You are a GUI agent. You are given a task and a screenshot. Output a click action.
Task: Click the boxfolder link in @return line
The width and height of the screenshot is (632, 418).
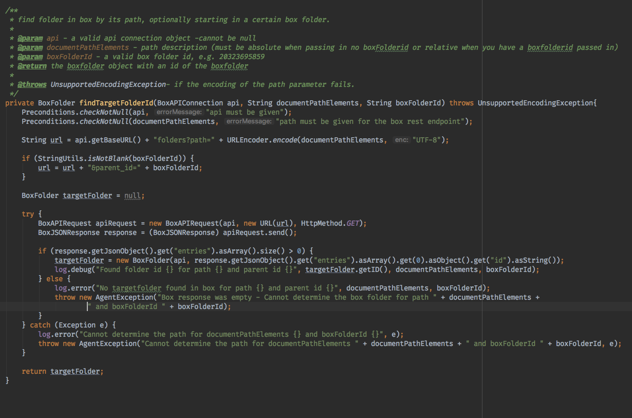[85, 65]
